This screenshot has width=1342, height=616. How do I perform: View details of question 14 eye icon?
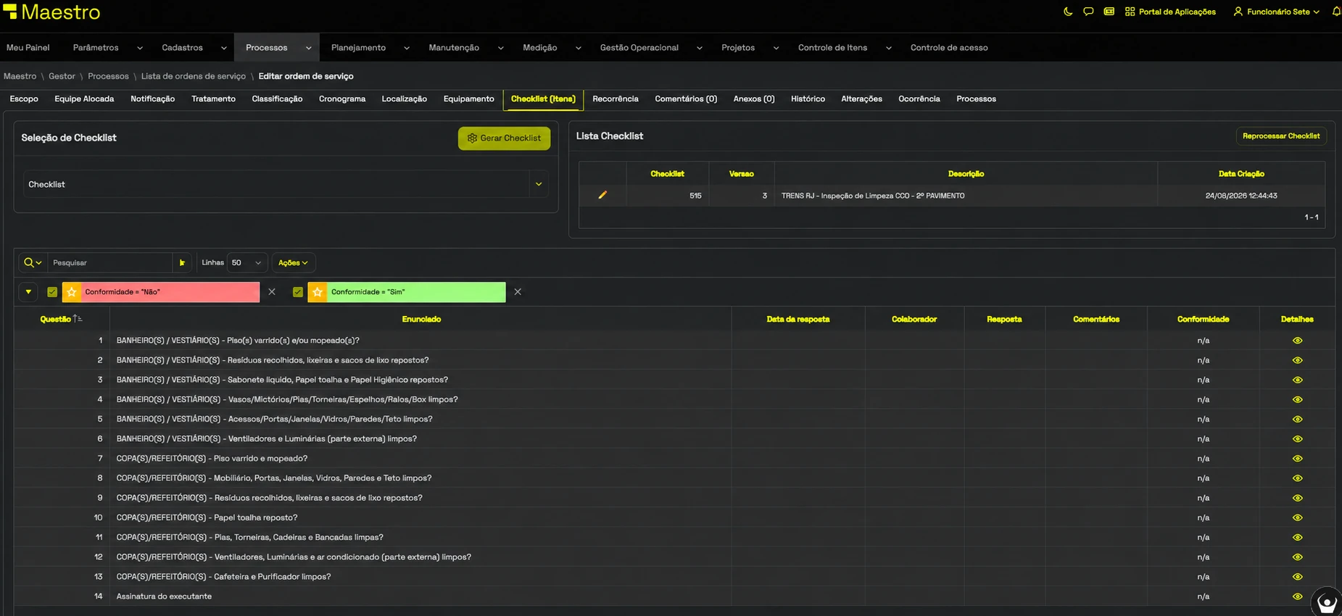coord(1297,596)
